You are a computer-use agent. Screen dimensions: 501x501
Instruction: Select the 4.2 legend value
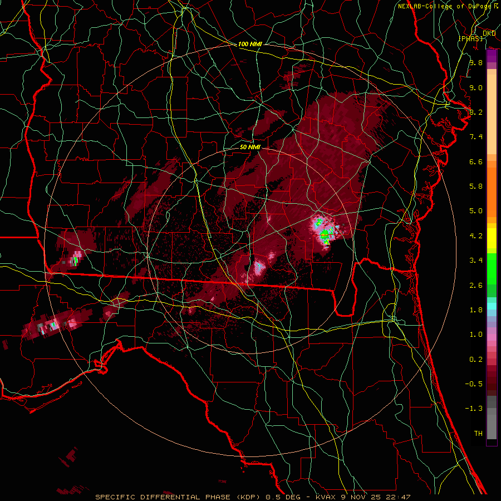point(476,236)
